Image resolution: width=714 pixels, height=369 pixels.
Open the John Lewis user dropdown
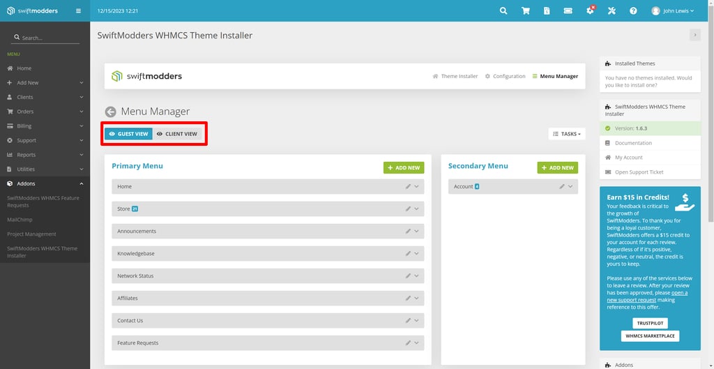673,11
